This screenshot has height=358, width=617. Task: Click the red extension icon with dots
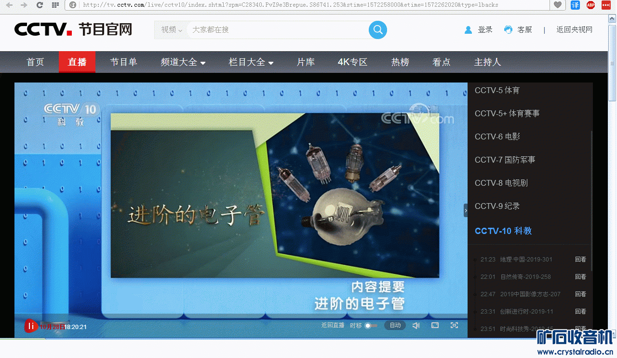click(x=606, y=5)
